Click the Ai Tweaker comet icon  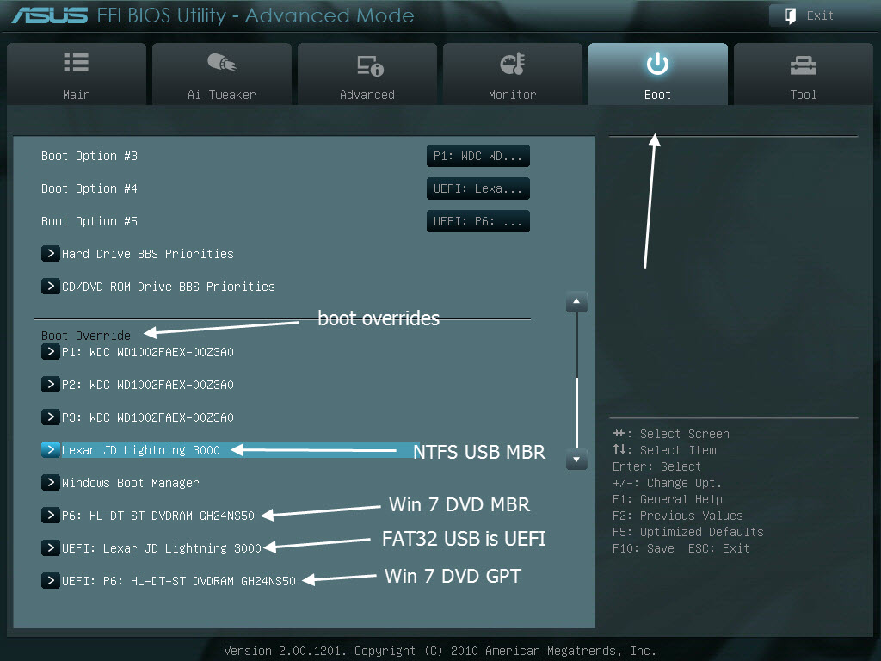click(221, 62)
